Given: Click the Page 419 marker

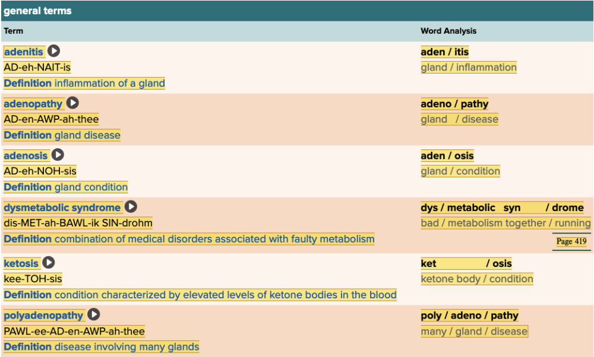Looking at the screenshot, I should pyautogui.click(x=571, y=241).
